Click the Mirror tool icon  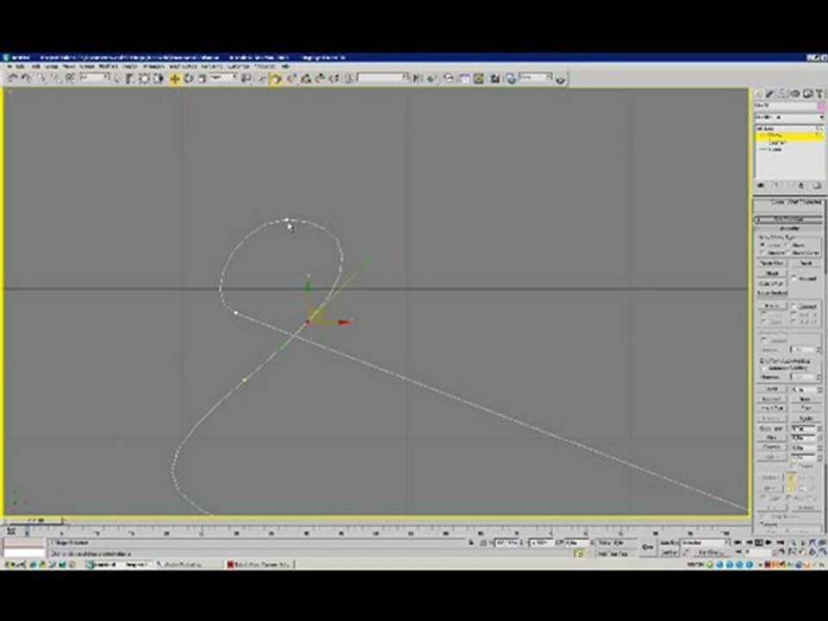pos(418,78)
